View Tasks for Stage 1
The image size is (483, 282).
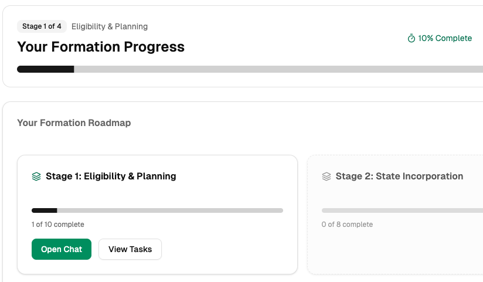coord(130,249)
